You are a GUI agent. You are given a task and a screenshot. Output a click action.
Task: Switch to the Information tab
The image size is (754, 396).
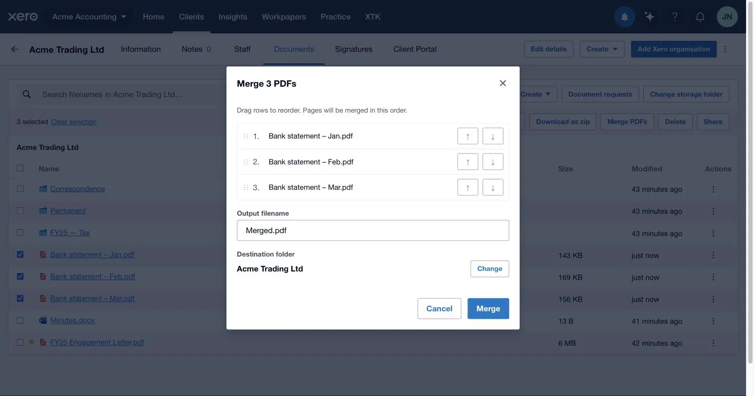[141, 49]
